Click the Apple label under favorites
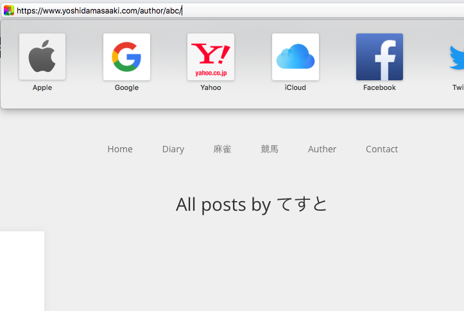 [x=42, y=87]
